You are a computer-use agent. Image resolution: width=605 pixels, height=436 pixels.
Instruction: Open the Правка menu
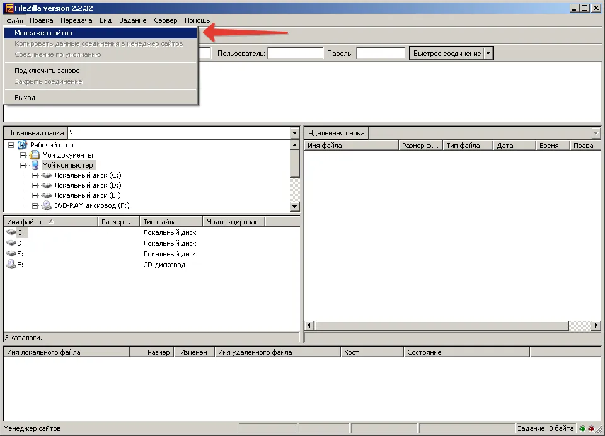coord(42,20)
